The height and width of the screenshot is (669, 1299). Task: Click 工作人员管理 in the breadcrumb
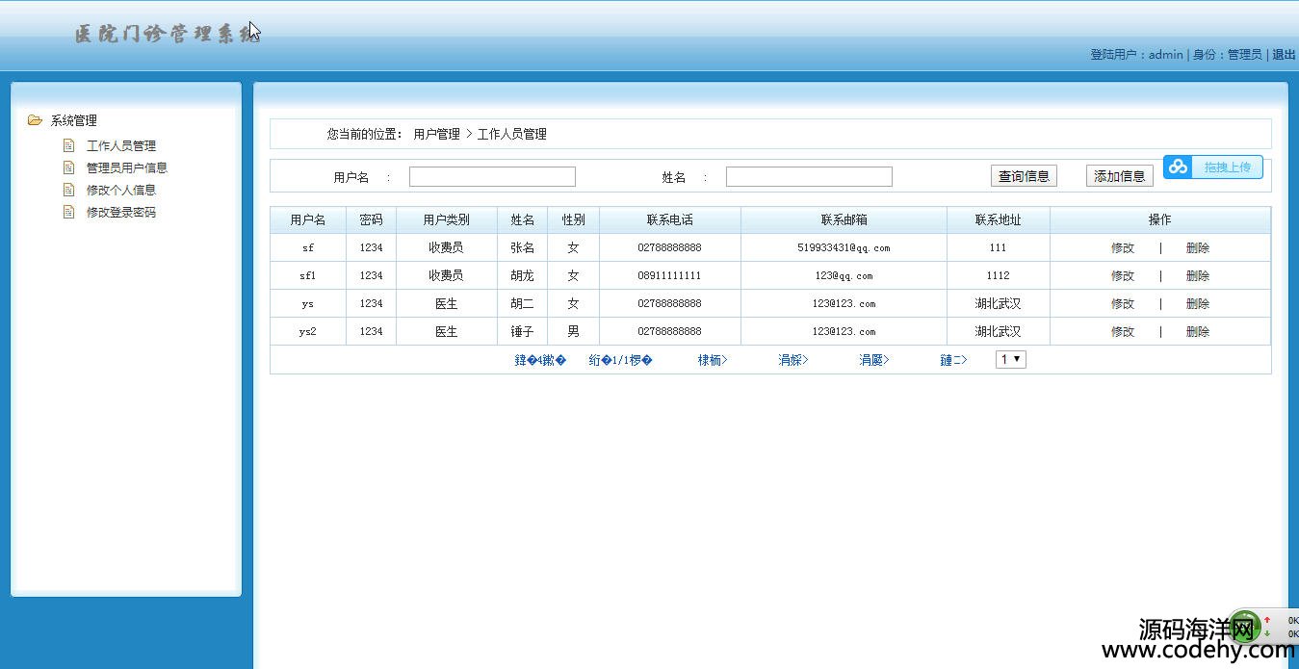click(512, 134)
